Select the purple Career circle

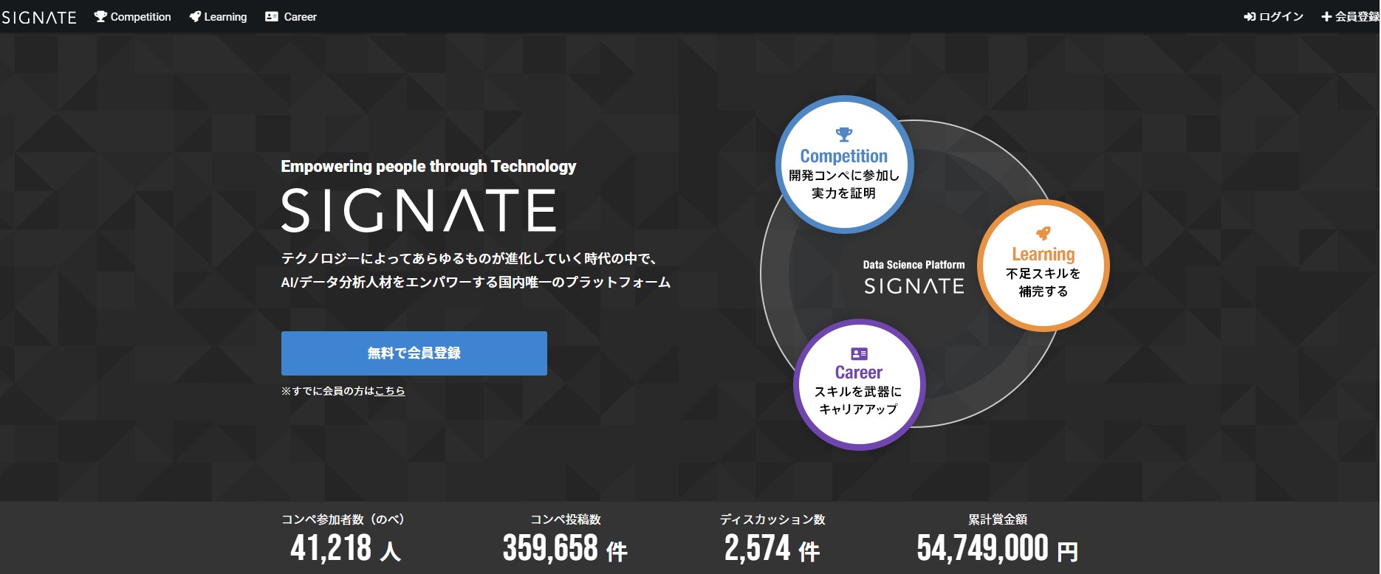tap(859, 384)
